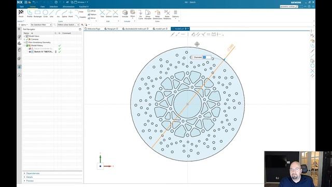Expand the Cameras tree node
Viewport: 332px width, 187px height.
(24, 39)
